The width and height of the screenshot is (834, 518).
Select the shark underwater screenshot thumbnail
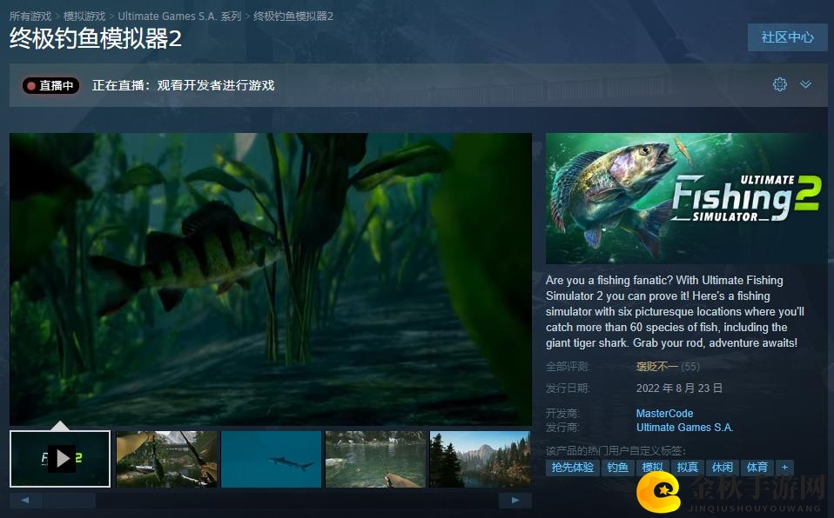coord(271,459)
